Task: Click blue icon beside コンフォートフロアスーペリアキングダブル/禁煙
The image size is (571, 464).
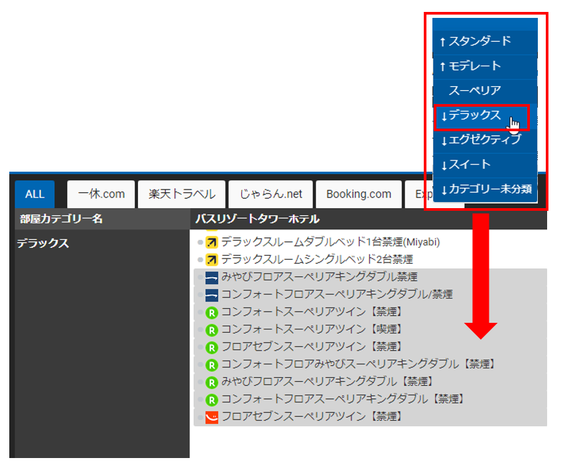Action: (x=212, y=294)
